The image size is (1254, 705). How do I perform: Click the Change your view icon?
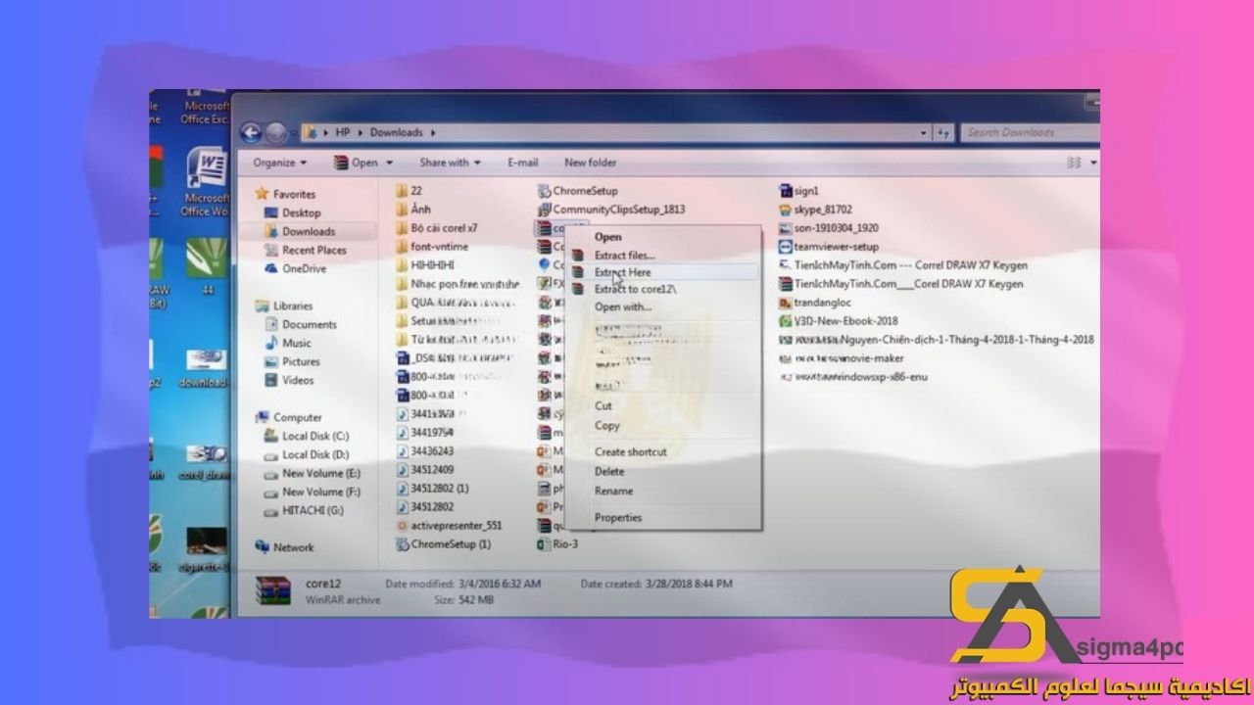point(1075,163)
